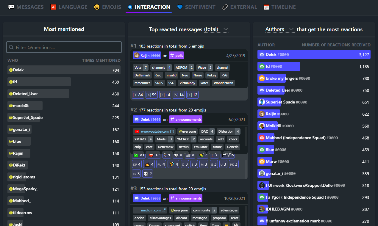Open the "(total)" dropdown above reacted messages
Viewport: 378px width, 226px height.
point(216,29)
